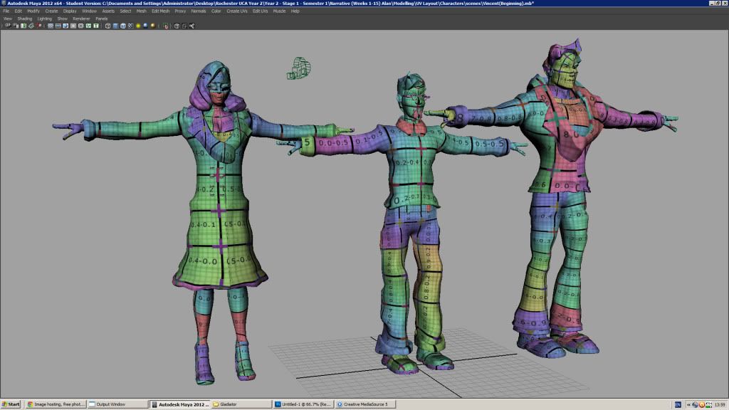Toggle the Resolution Gate icon
The image size is (729, 410).
(x=65, y=26)
